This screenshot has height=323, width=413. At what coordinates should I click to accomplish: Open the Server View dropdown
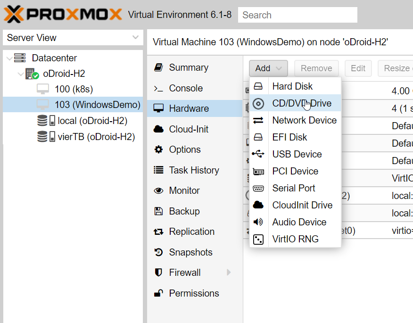[x=73, y=38]
